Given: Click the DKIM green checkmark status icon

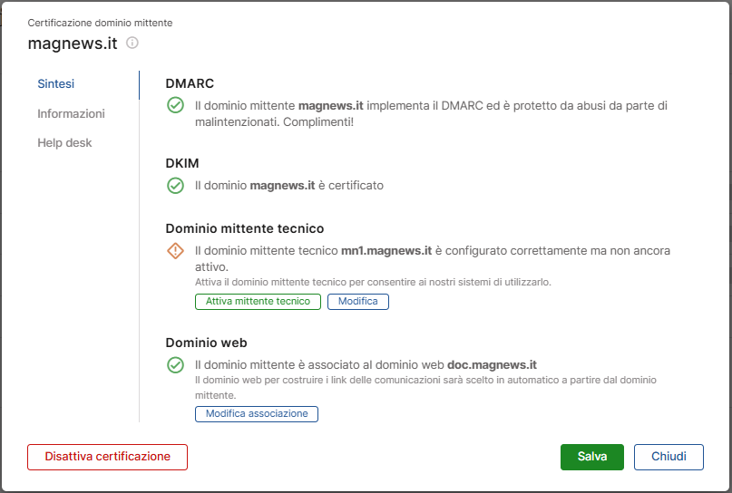Looking at the screenshot, I should coord(176,186).
